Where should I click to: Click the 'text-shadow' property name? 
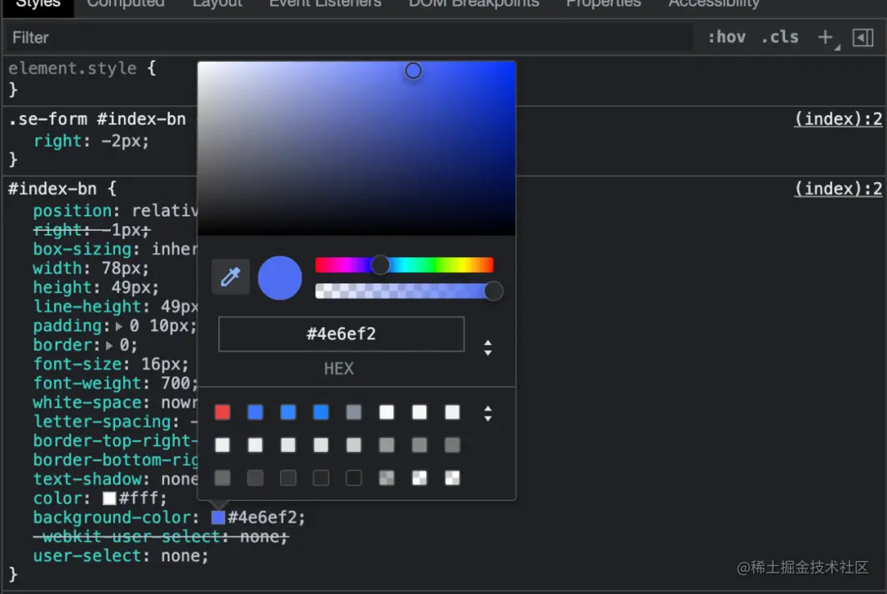pos(87,479)
